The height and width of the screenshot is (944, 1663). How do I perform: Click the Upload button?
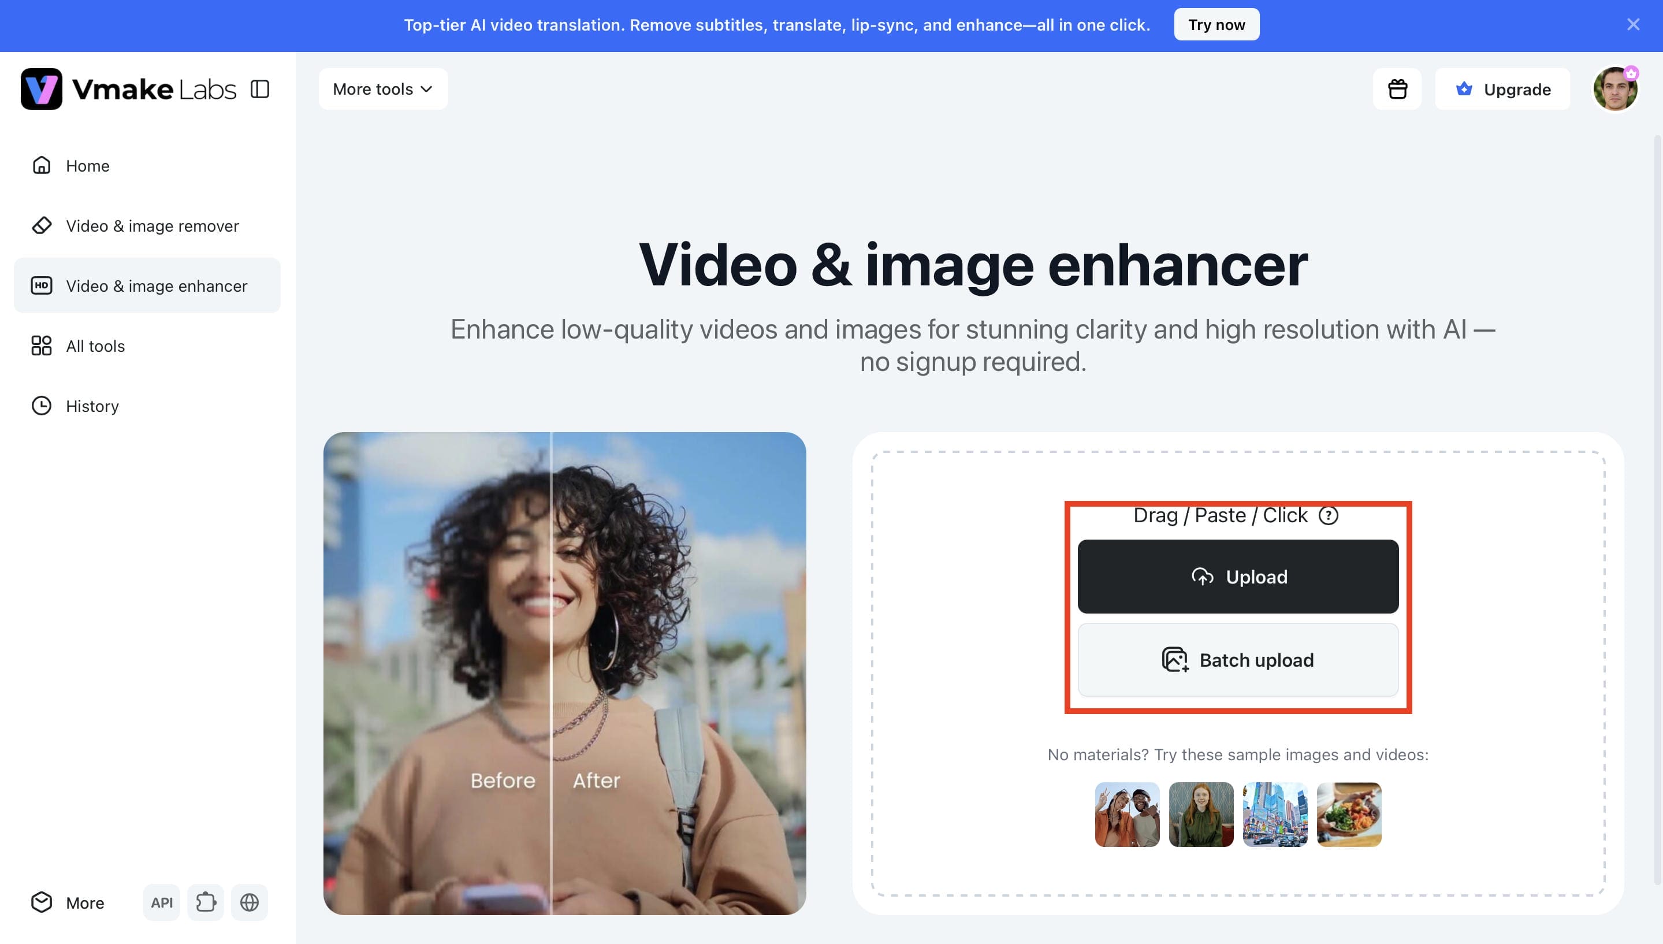point(1238,577)
